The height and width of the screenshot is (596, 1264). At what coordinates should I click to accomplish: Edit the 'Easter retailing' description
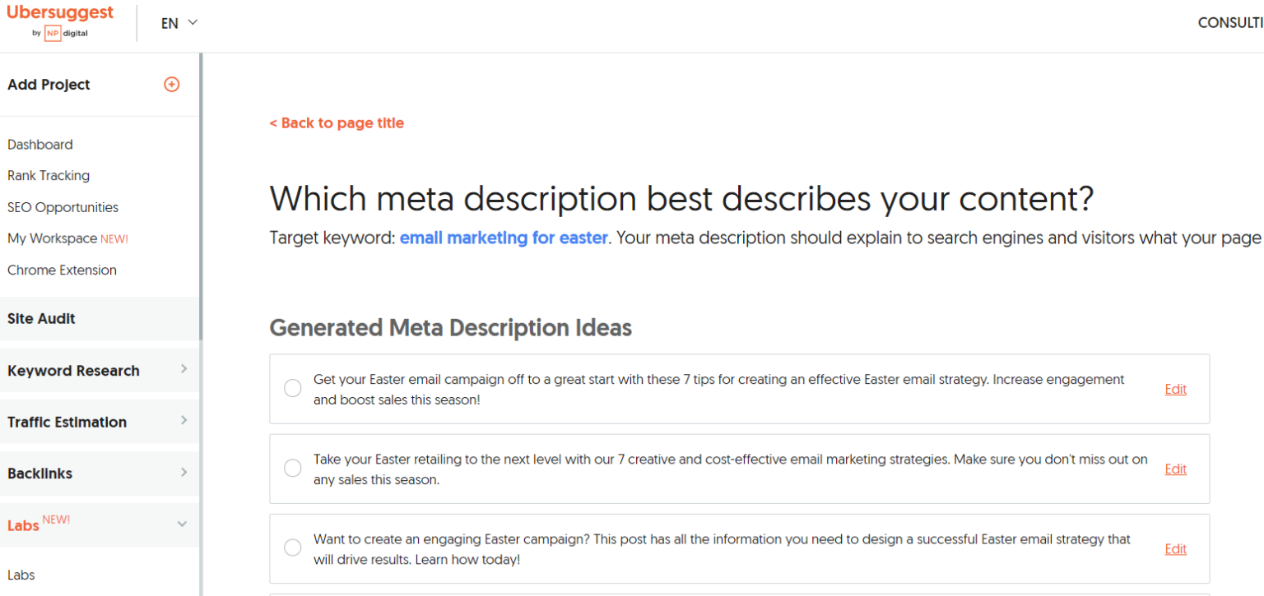[x=1176, y=469]
